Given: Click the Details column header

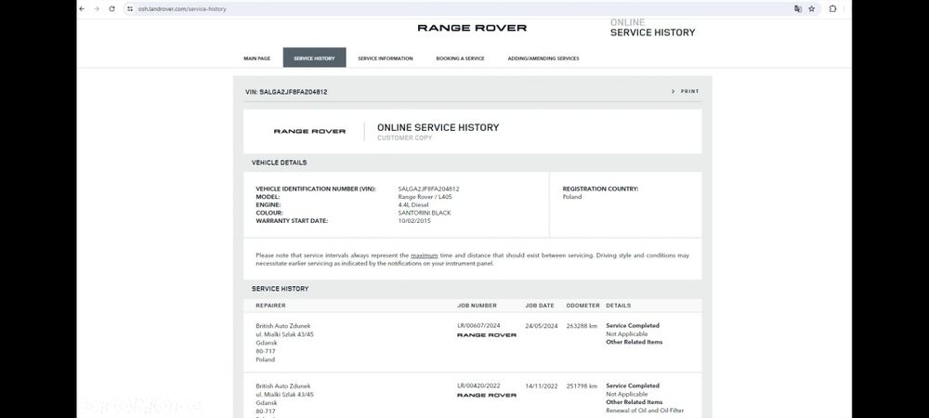Looking at the screenshot, I should (x=618, y=306).
